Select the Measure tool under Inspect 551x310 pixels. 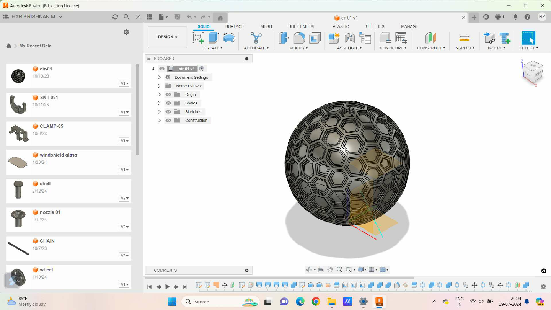pos(464,38)
